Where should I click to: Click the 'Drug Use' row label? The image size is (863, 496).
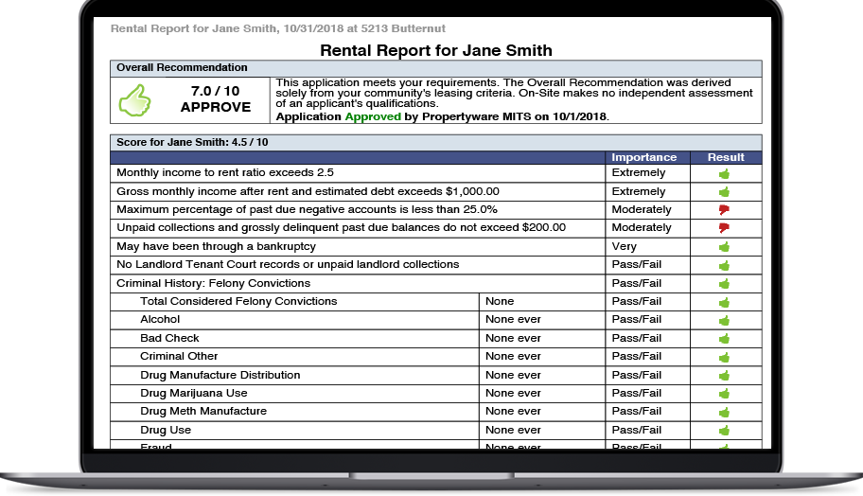pyautogui.click(x=165, y=430)
